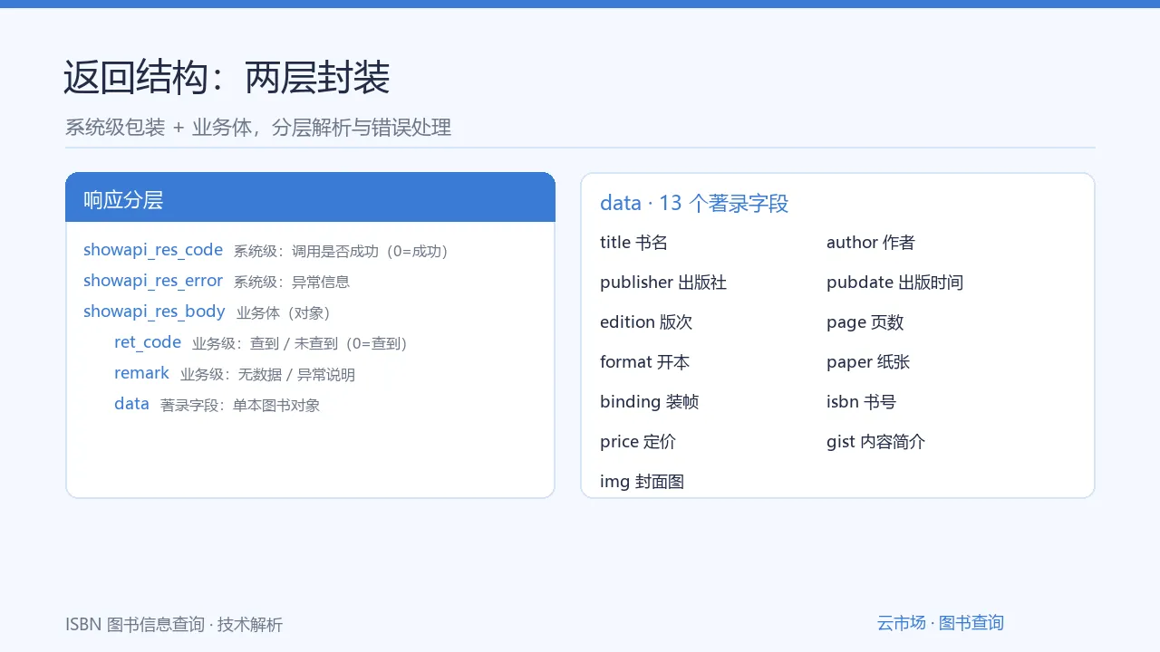Select the title 书名 field

[x=633, y=243]
